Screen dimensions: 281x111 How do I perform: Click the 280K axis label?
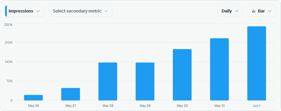8,25
